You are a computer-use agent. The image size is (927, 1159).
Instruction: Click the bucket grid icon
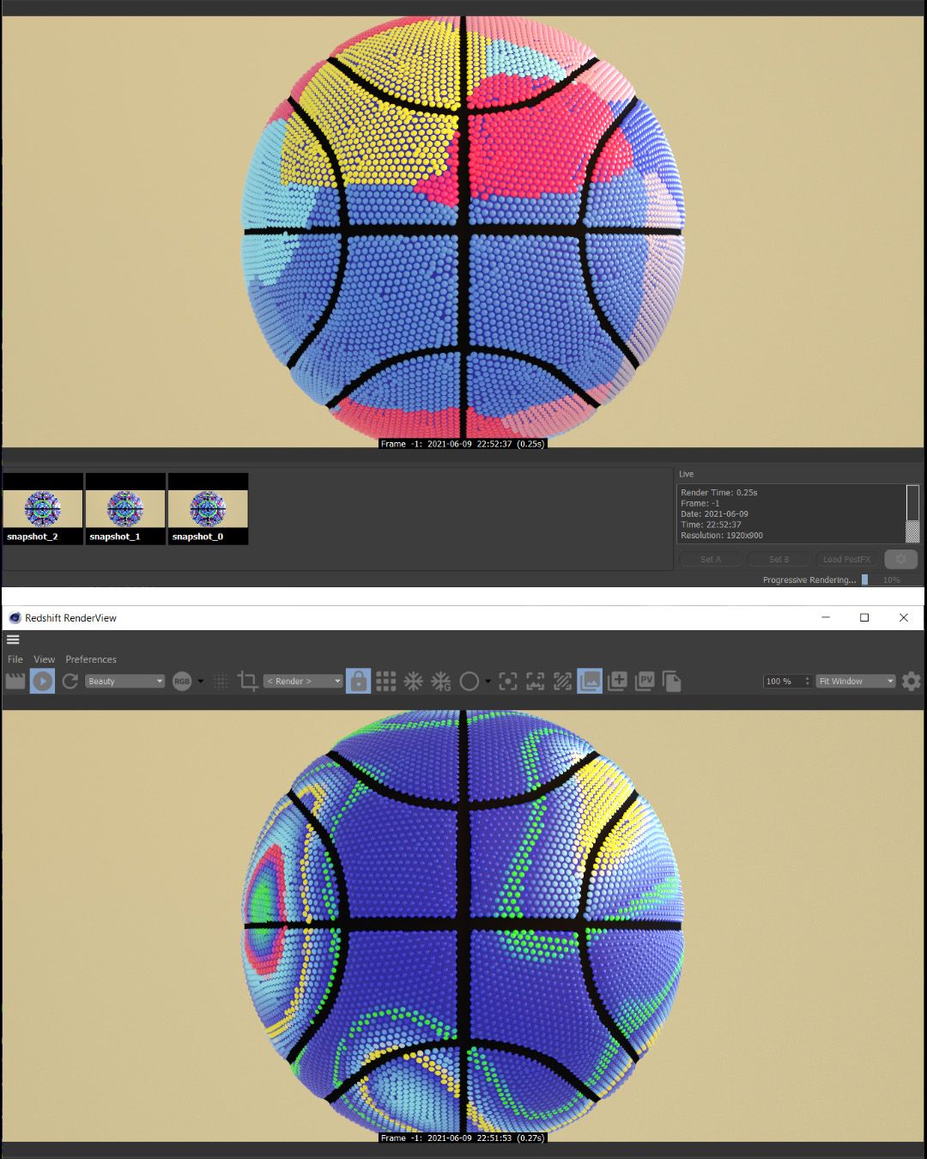click(386, 681)
